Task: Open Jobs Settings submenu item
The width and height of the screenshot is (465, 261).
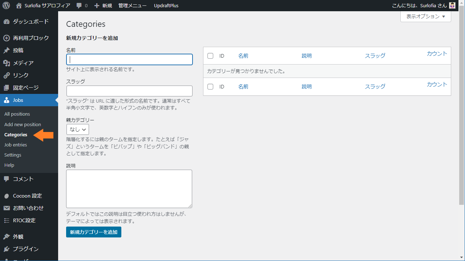Action: click(x=13, y=155)
